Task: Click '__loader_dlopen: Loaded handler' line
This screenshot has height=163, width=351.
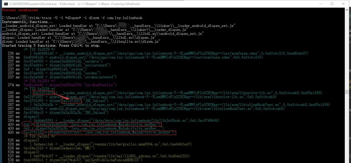Action: click(95, 30)
